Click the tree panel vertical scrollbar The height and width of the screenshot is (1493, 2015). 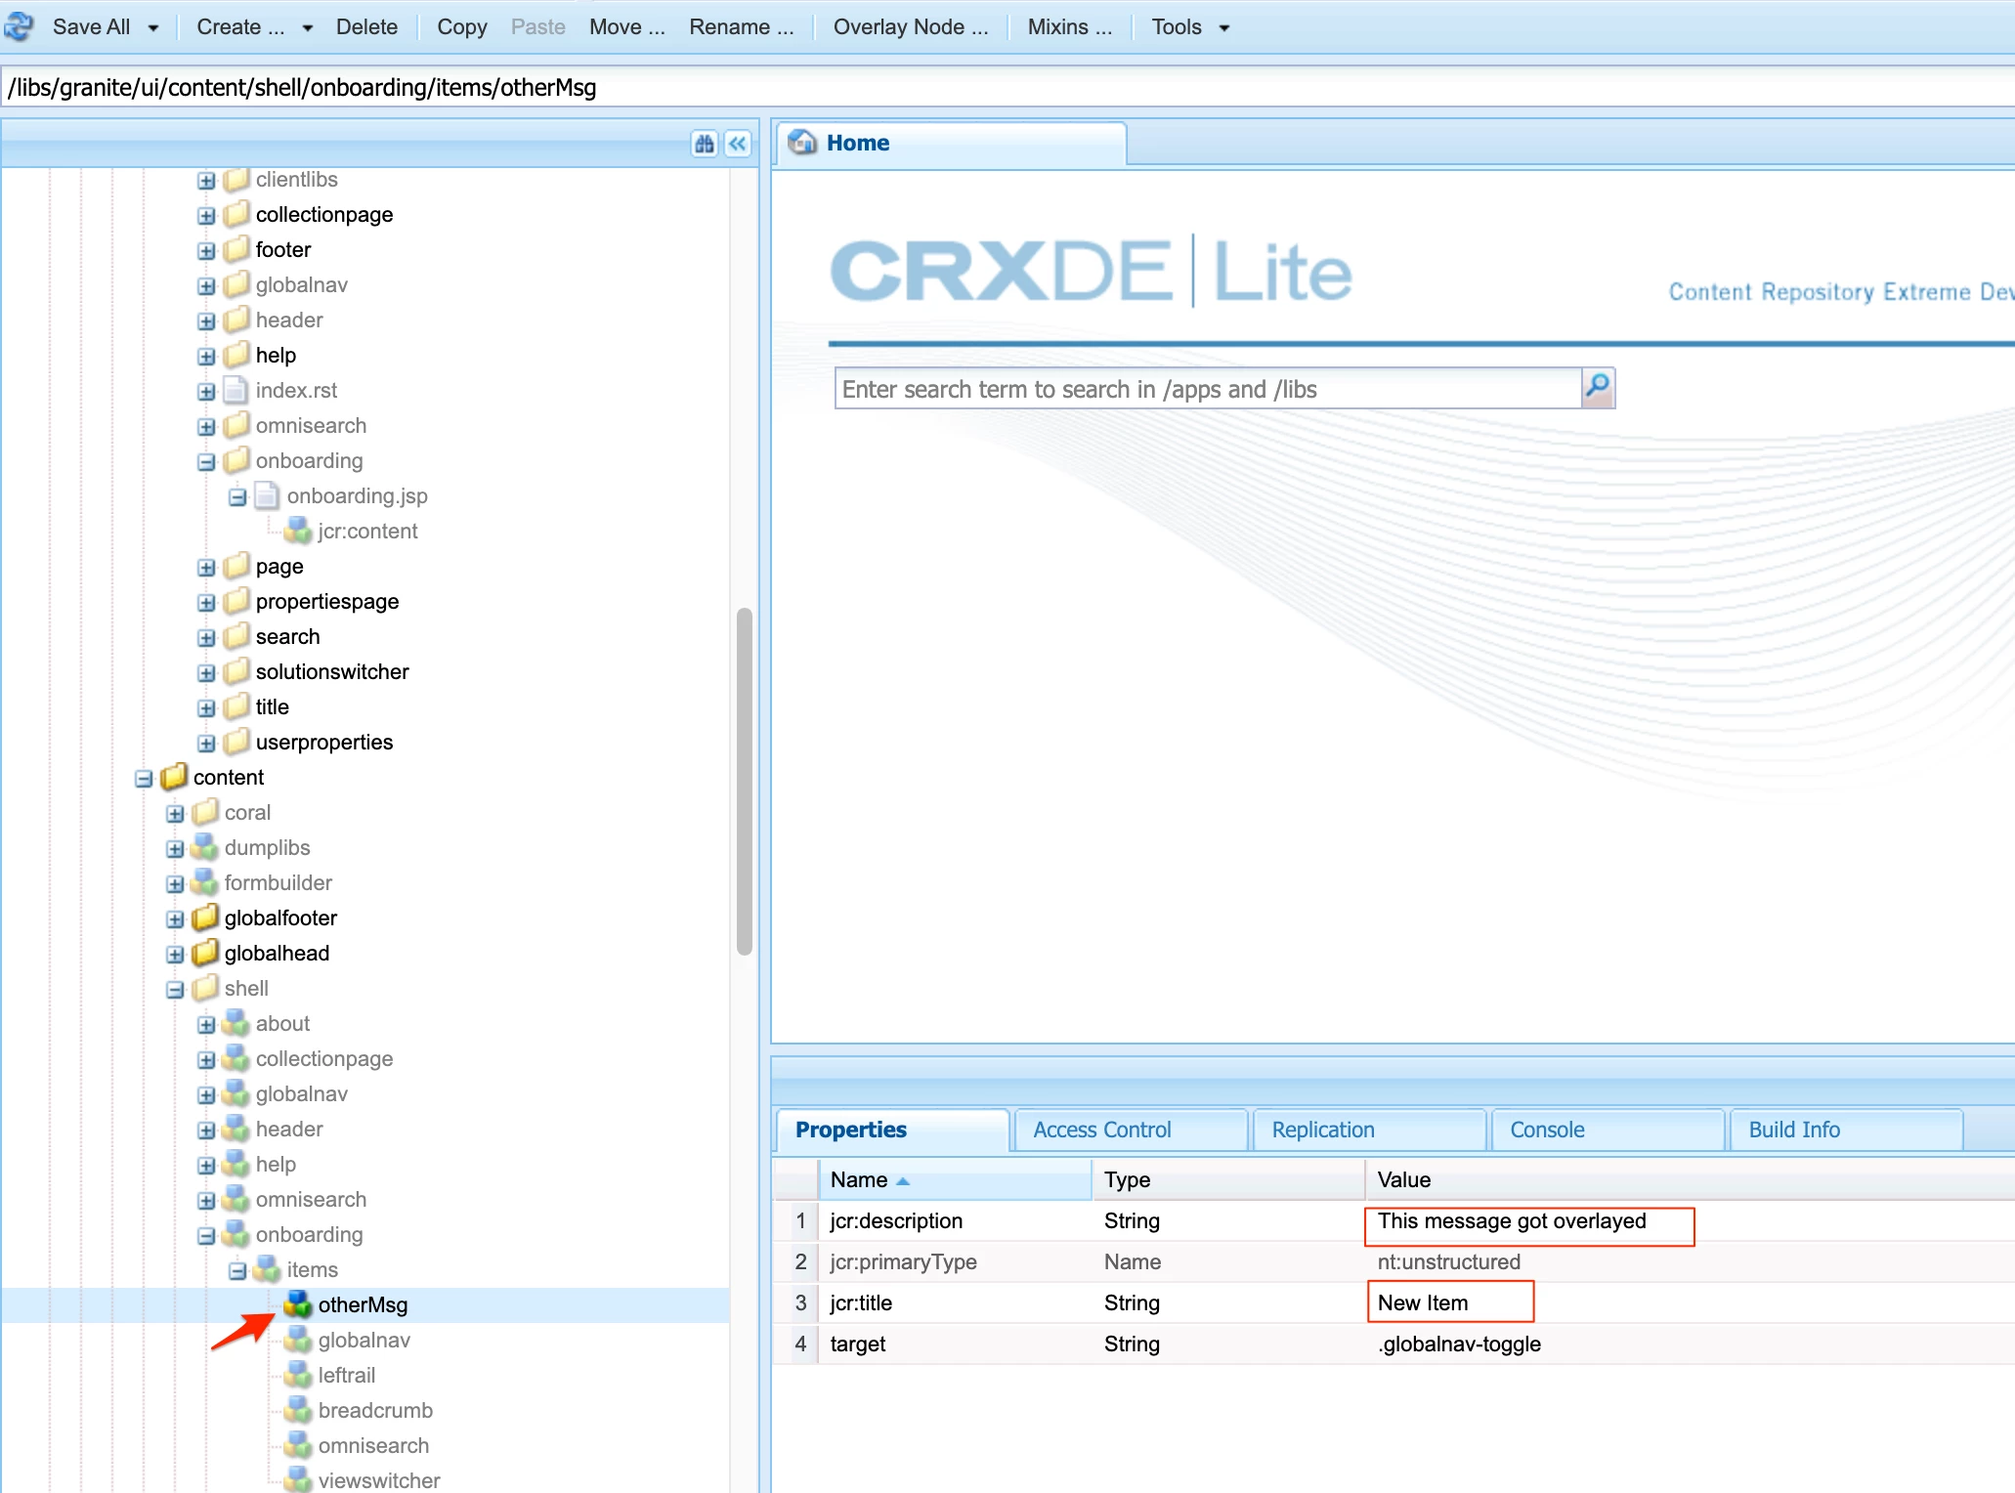pos(745,780)
